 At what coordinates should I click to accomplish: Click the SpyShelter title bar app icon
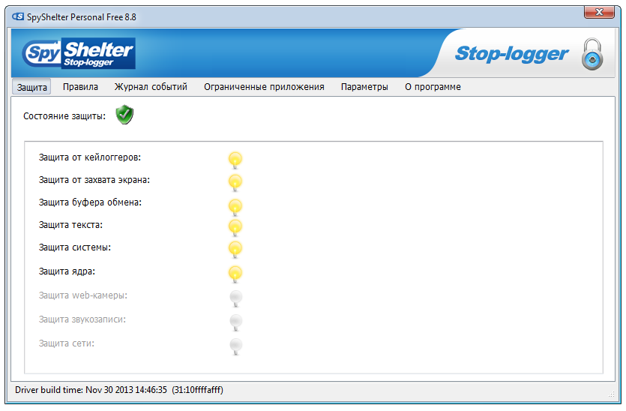[17, 16]
